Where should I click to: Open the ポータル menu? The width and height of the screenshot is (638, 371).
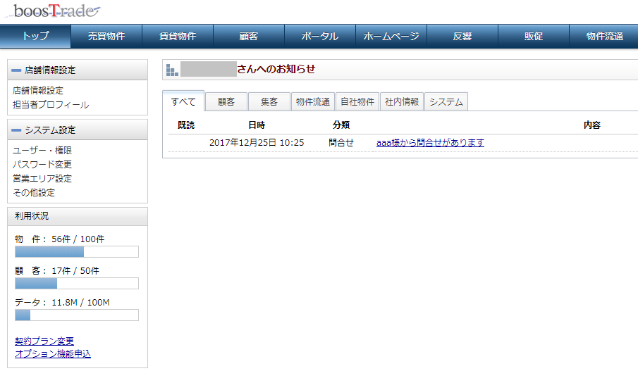[x=320, y=36]
